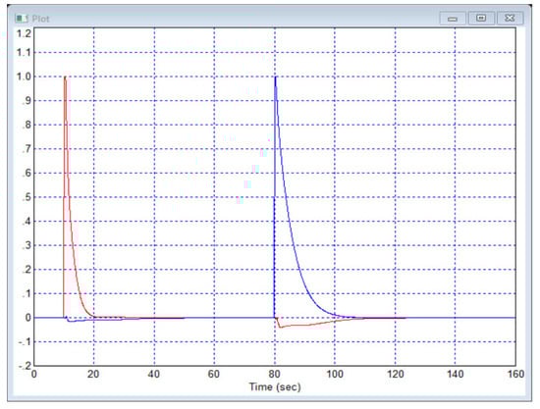
Task: Click the orange curve peak near 10 sec
Action: (x=65, y=77)
